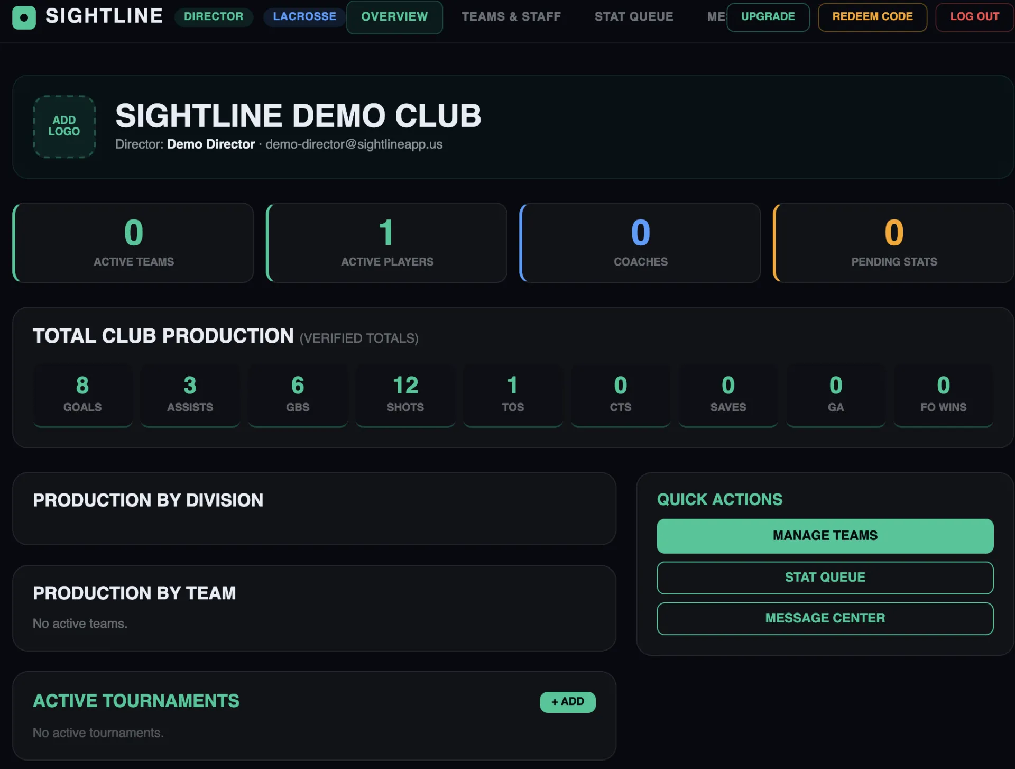Click the Goals total tile
The image size is (1015, 769).
(82, 395)
